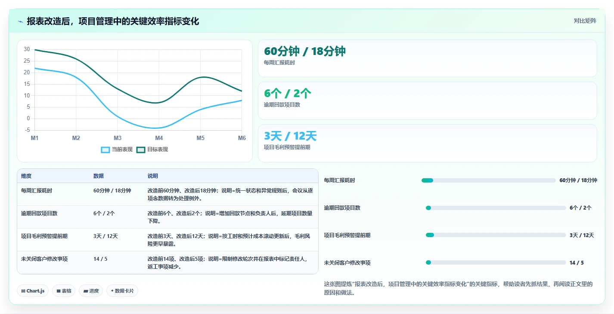Toggle the 目标表现 legend swatch
The image size is (614, 314).
tap(141, 149)
